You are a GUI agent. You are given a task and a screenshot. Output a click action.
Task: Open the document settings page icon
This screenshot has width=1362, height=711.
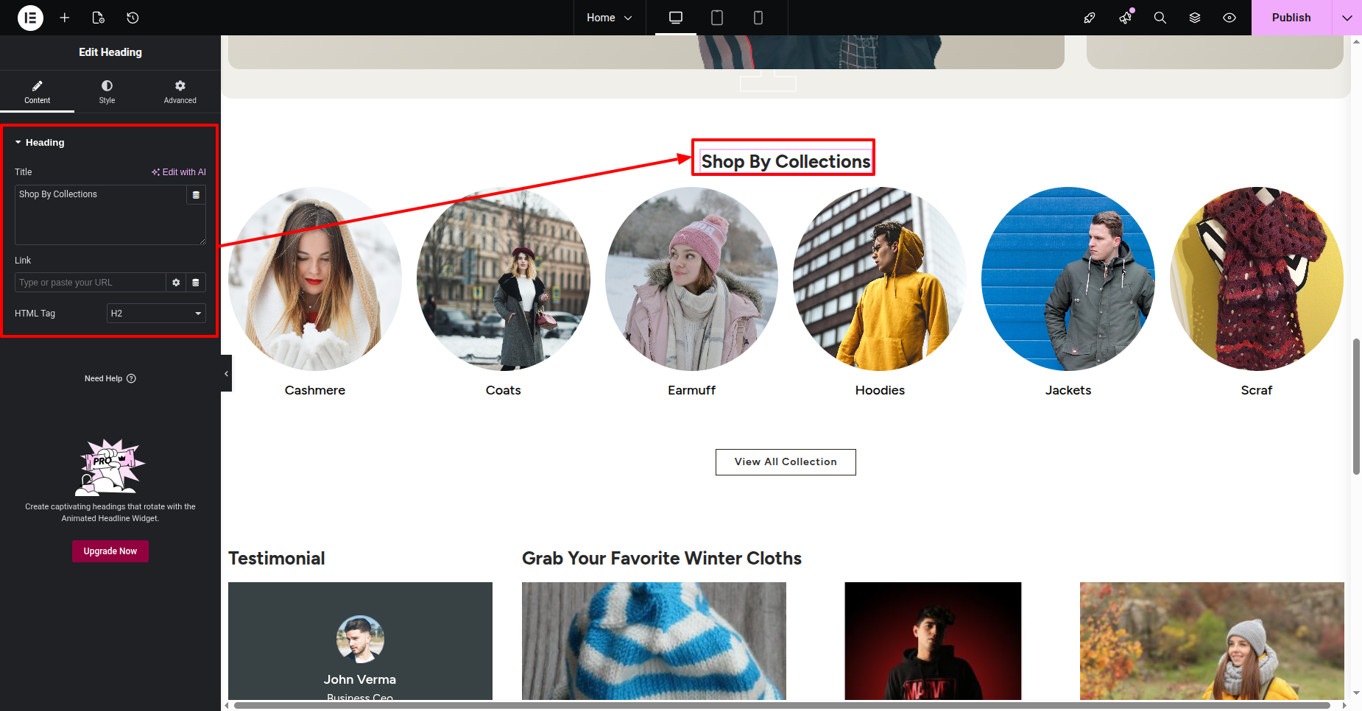(98, 18)
